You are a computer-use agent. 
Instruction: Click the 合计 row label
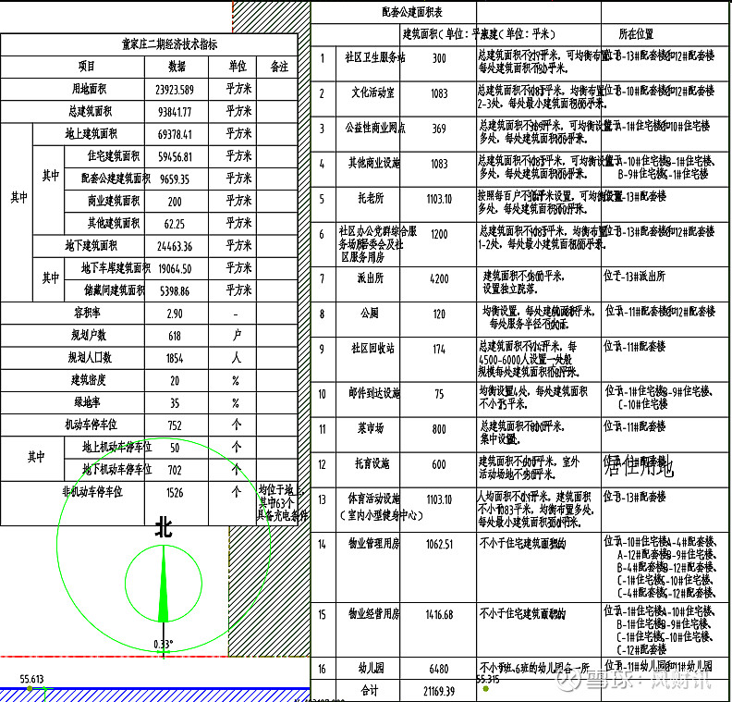coord(370,690)
